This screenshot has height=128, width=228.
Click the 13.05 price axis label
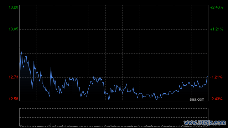[x=14, y=29]
